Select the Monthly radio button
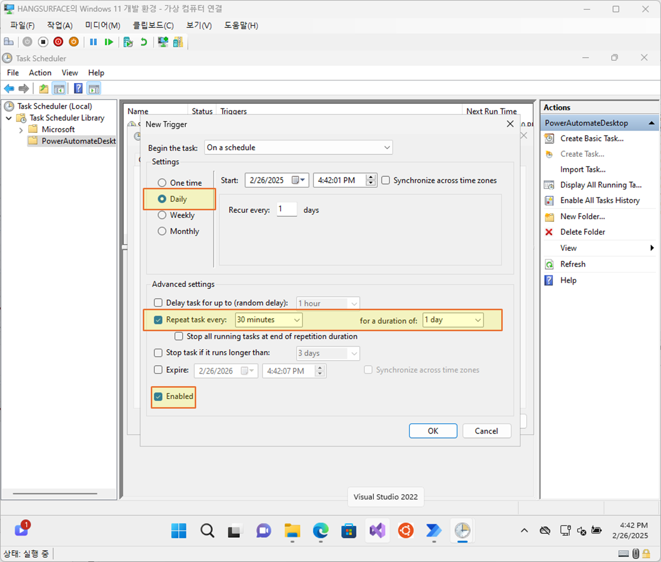 [x=162, y=231]
